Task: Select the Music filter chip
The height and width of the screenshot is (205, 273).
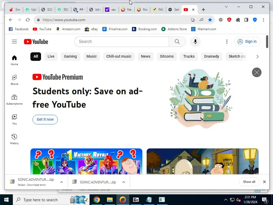Action: [x=92, y=57]
